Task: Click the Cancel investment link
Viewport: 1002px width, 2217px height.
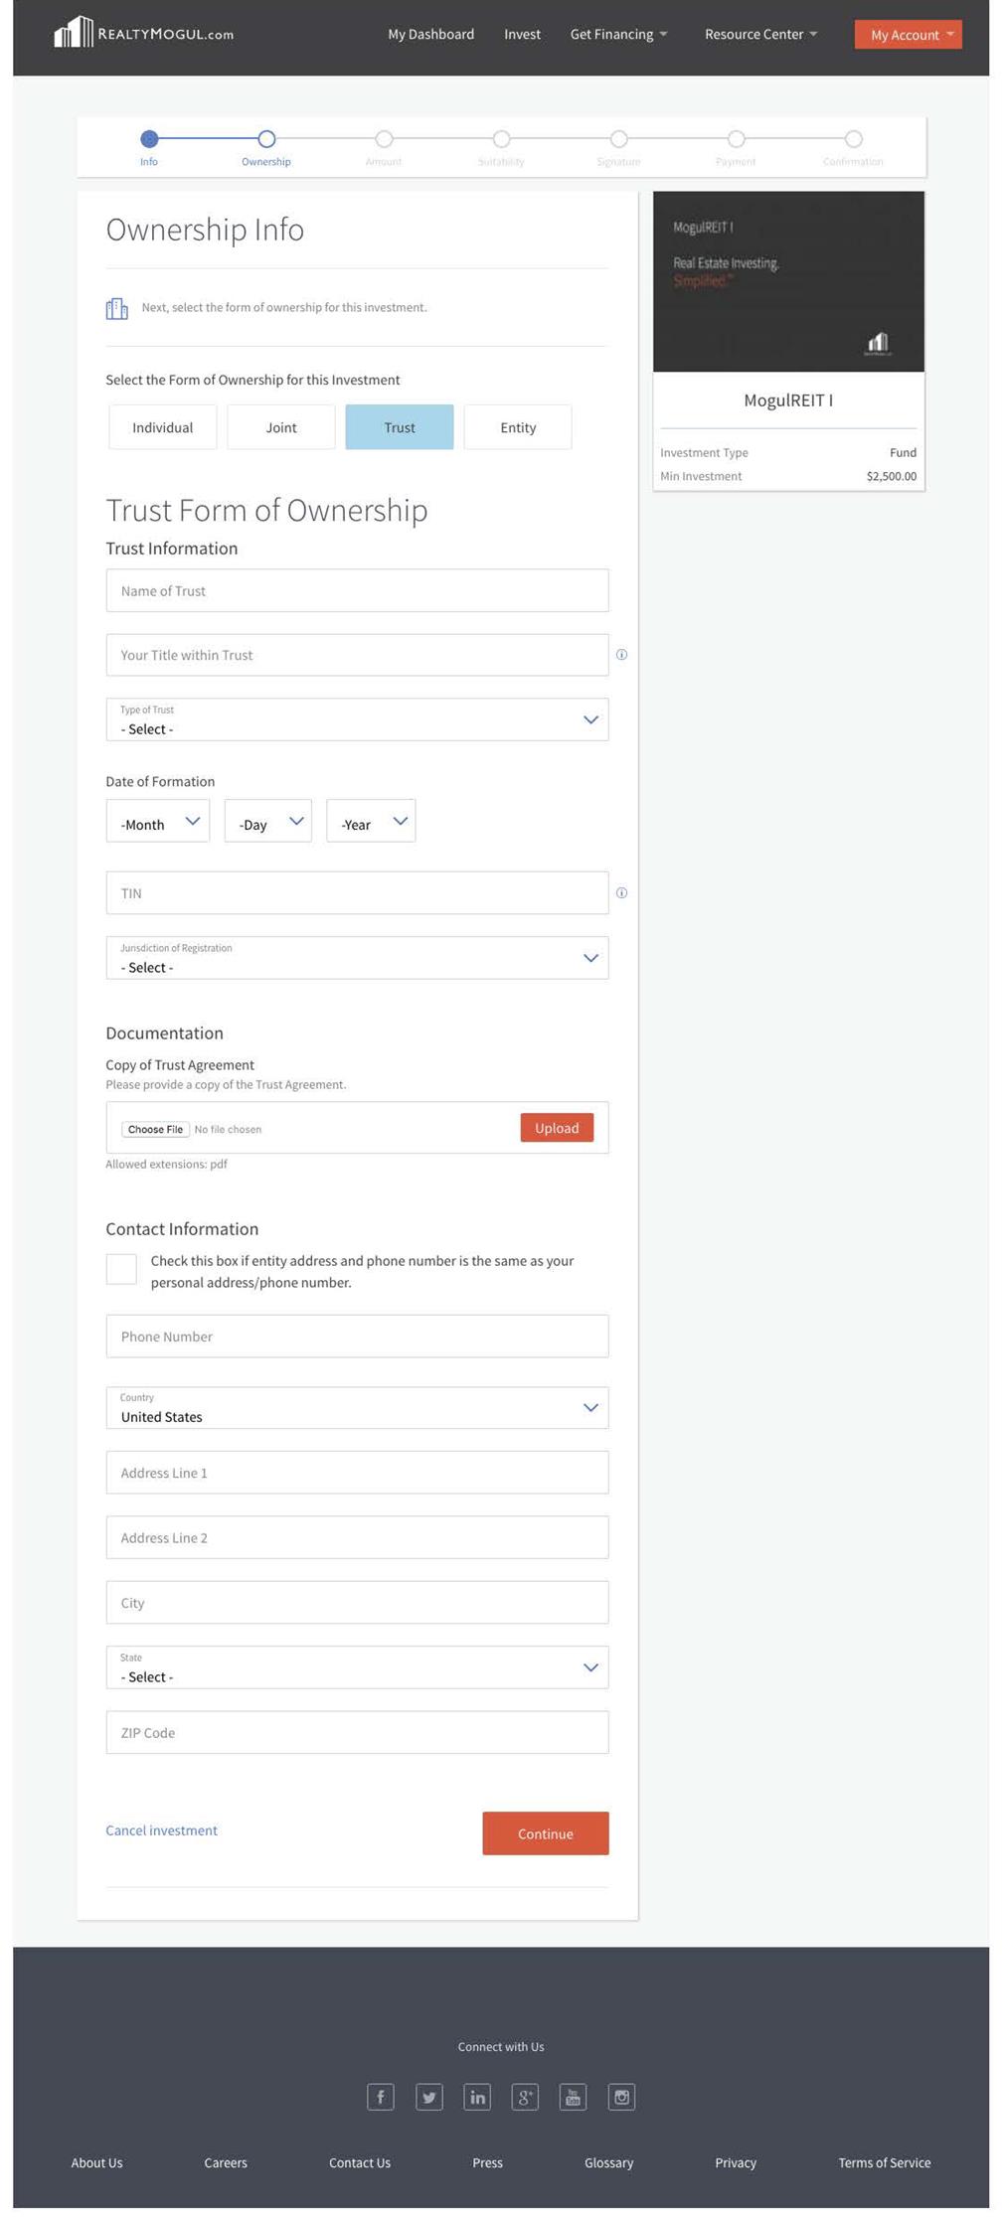Action: click(x=161, y=1830)
